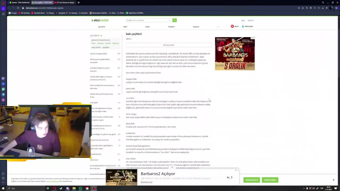Open the sidebar Instagram icon
This screenshot has width=340, height=191.
coord(3,100)
